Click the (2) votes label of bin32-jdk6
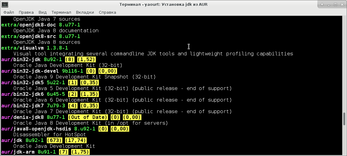The image size is (347, 156). [x=73, y=94]
